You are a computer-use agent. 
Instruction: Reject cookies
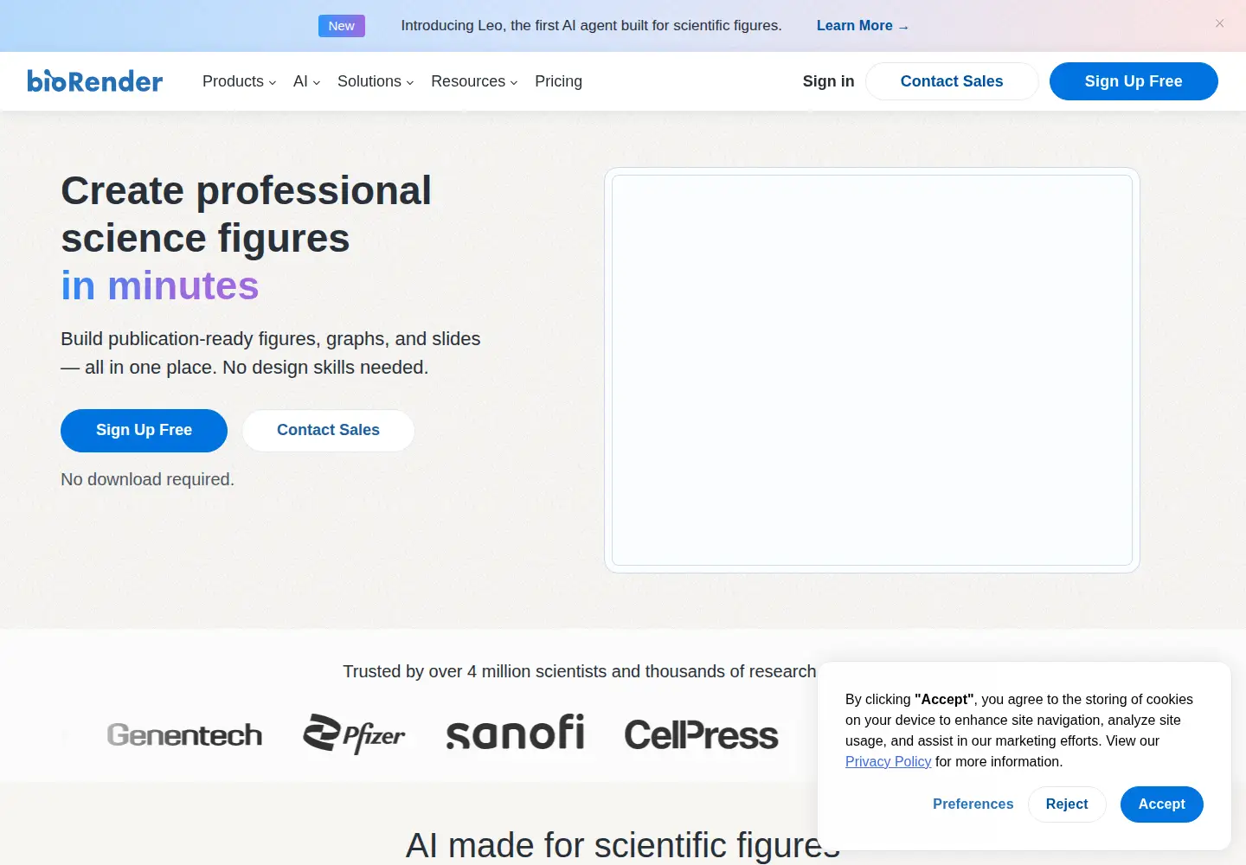pos(1067,804)
